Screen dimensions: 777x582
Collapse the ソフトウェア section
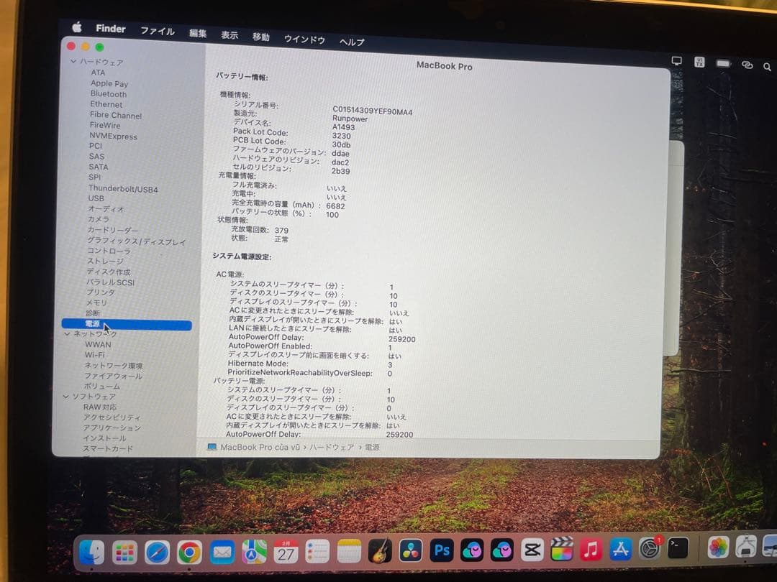(x=65, y=397)
